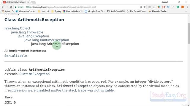Click the address bar URL

61,7
